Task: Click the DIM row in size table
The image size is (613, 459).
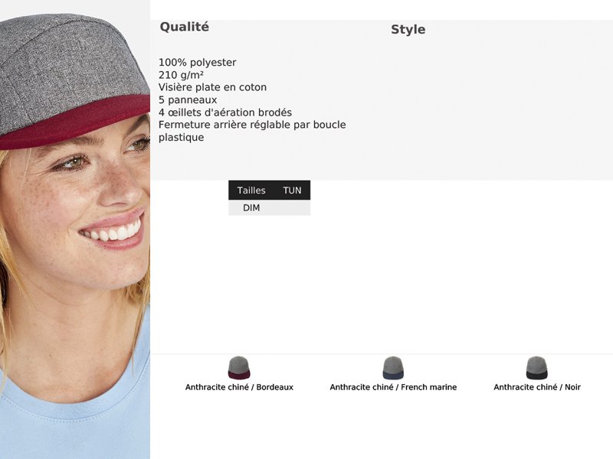Action: [x=270, y=207]
